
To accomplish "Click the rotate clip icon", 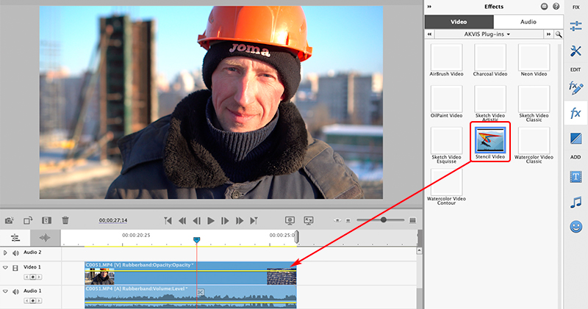I will coord(28,220).
